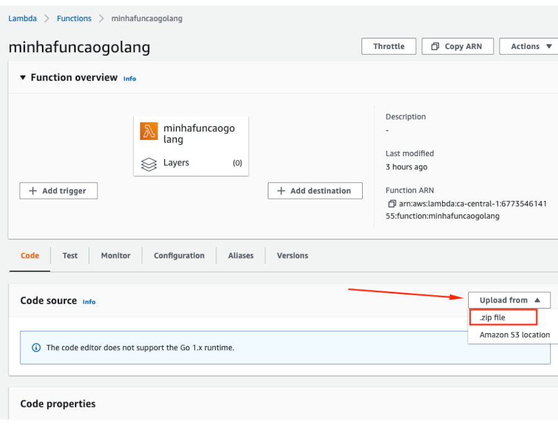
Task: Click the Info link next to Code source
Action: pos(89,302)
